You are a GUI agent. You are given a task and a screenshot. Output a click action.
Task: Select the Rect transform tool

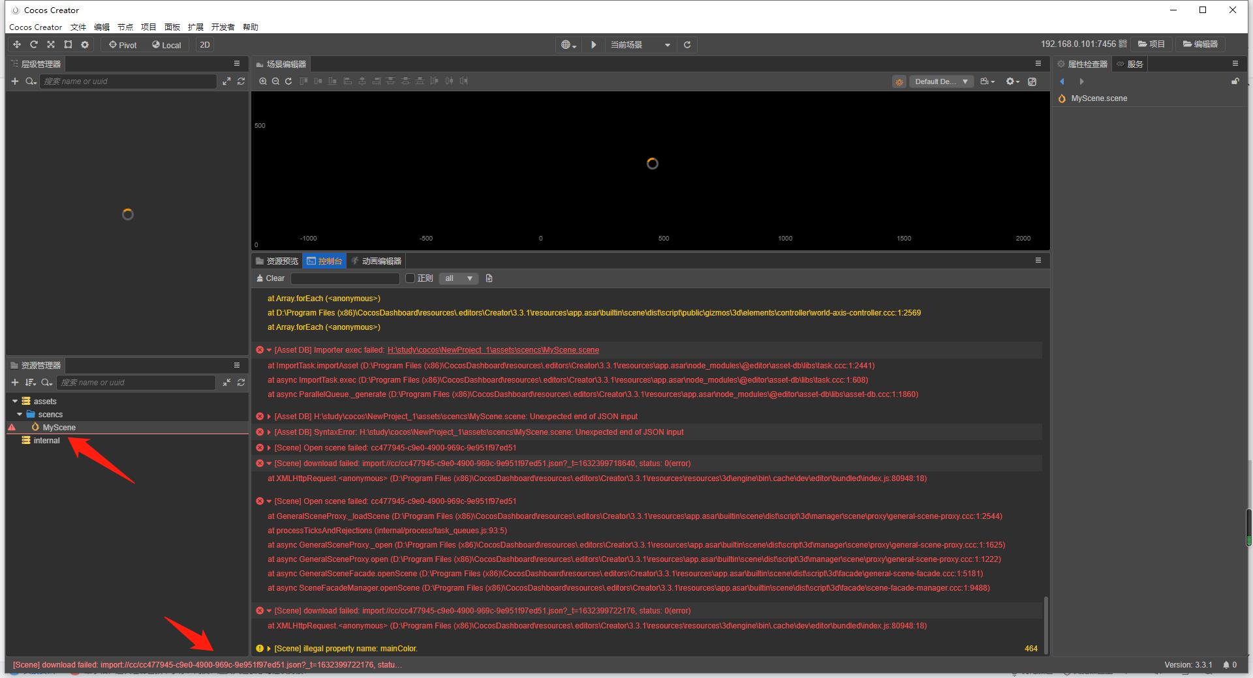68,45
